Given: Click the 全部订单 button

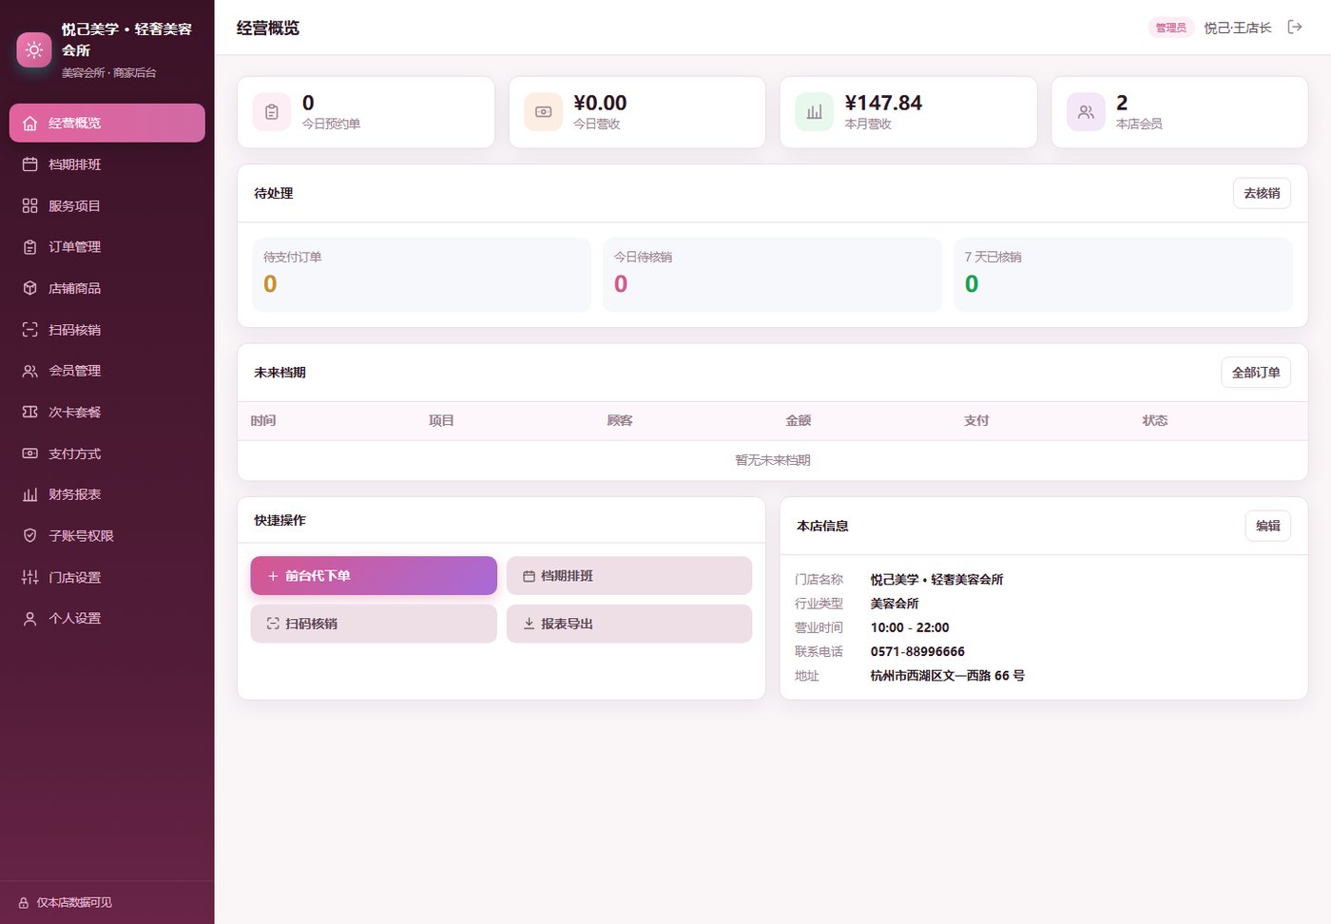Looking at the screenshot, I should [1256, 373].
